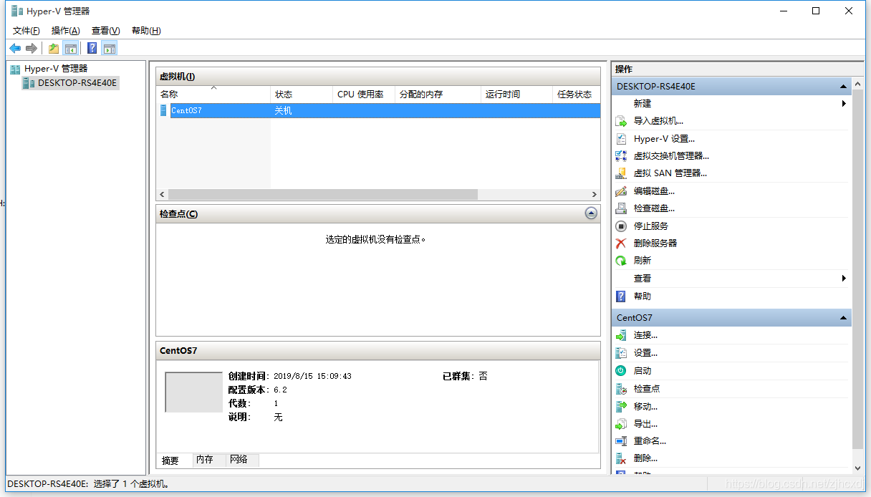Viewport: 871px width, 497px height.
Task: Click the green 刷新 refresh icon
Action: tap(621, 261)
